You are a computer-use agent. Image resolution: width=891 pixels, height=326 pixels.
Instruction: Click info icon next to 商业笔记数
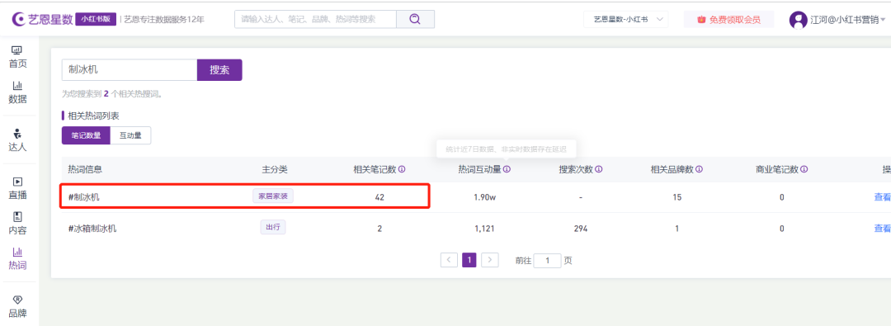tap(804, 169)
